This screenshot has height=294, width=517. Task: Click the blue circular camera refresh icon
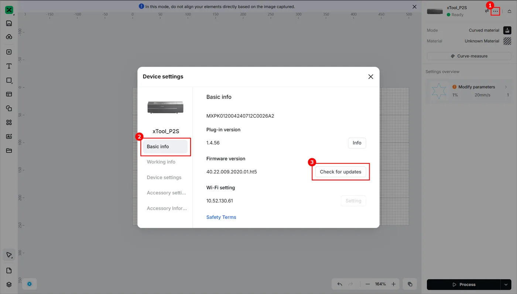tap(30, 284)
